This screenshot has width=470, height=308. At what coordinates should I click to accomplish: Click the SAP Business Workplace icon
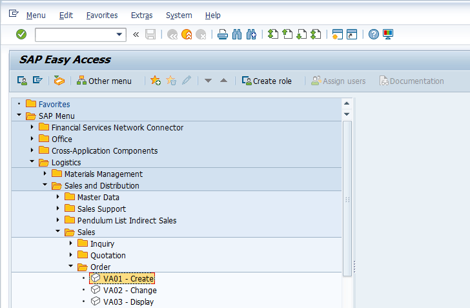(x=59, y=81)
